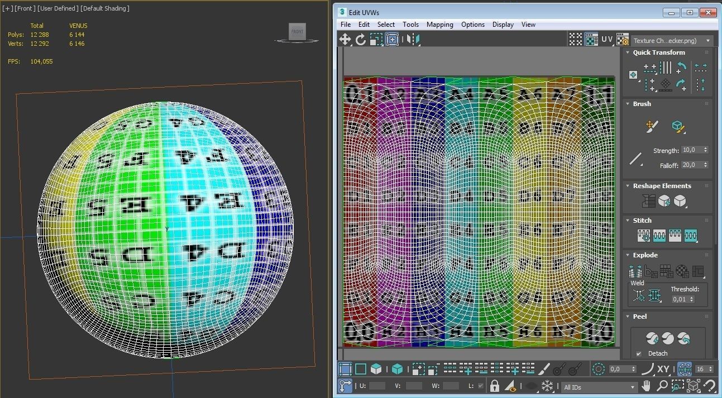Toggle Select by Element UV mode
Viewport: 722px width, 398px height.
[398, 368]
